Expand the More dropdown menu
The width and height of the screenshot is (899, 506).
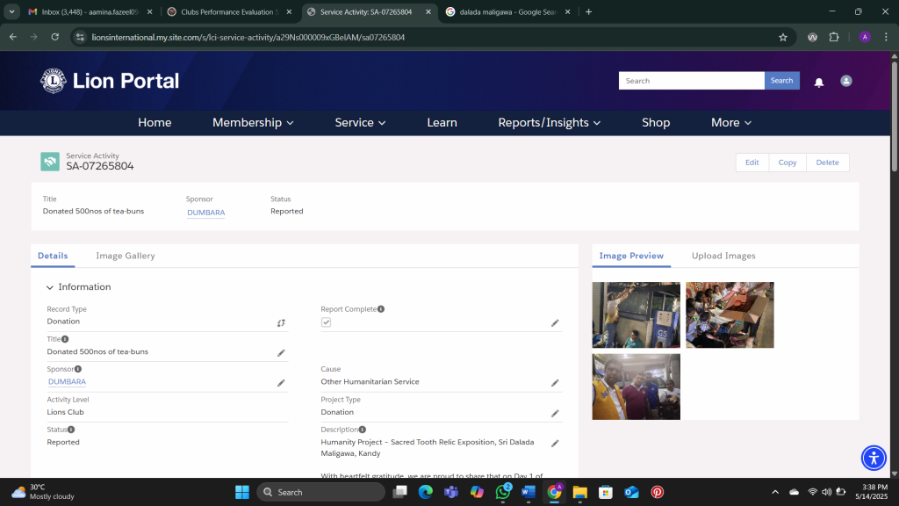coord(731,123)
